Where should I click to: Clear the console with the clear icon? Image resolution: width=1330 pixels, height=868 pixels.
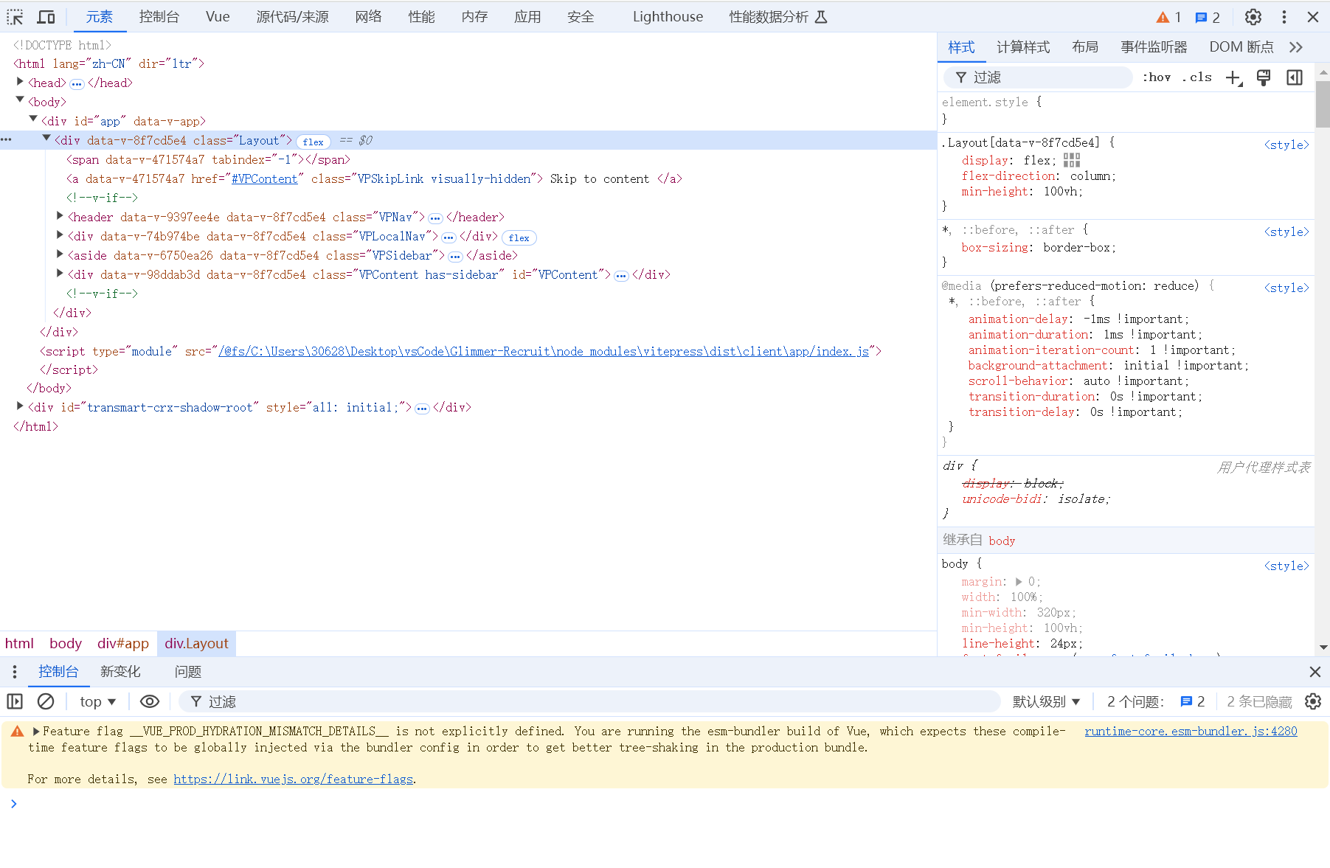pyautogui.click(x=46, y=701)
